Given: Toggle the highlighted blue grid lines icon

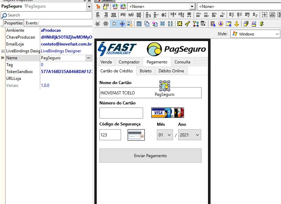Looking at the screenshot, I should (122, 24).
